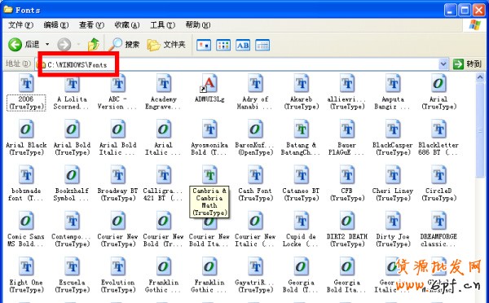Select the Cheri Liney font
This screenshot has height=303, width=489.
[x=392, y=184]
